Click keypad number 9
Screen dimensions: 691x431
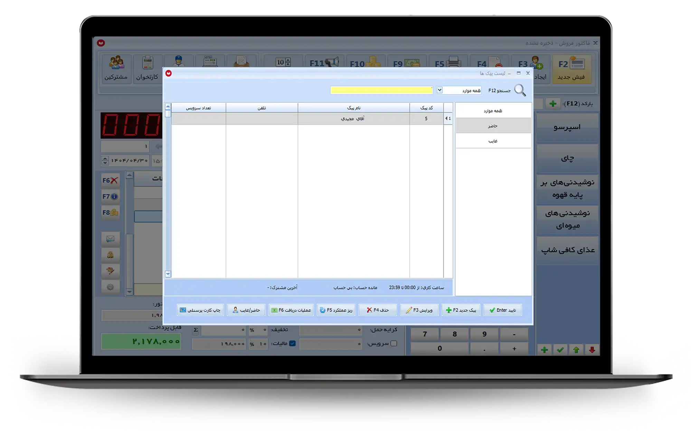484,334
